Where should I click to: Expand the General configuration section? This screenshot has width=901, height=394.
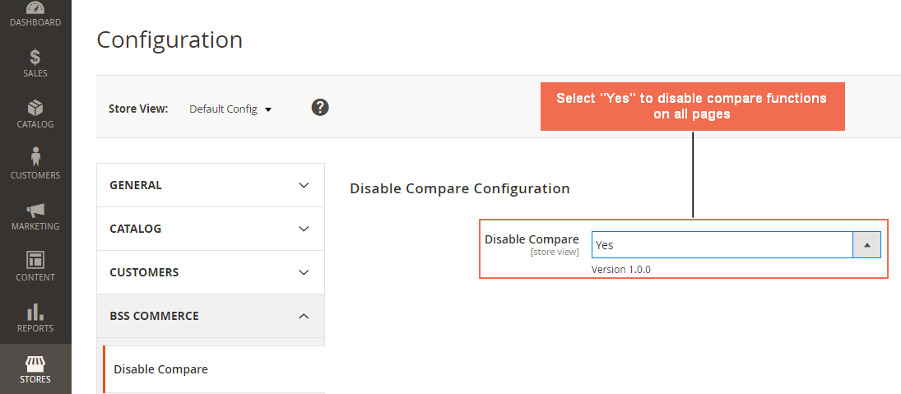(211, 185)
